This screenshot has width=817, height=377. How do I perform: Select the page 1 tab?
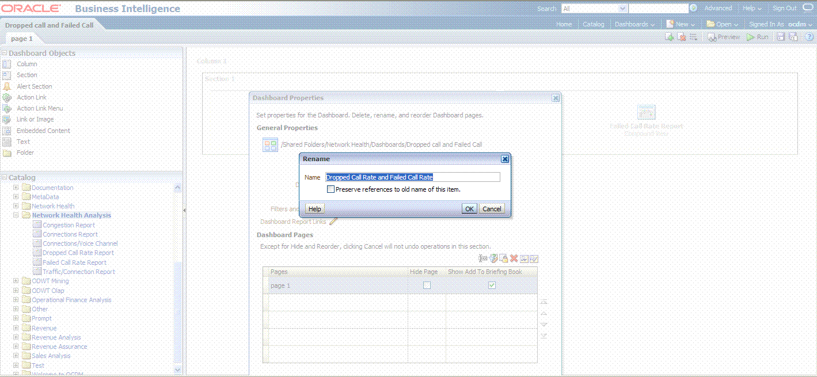click(x=22, y=39)
